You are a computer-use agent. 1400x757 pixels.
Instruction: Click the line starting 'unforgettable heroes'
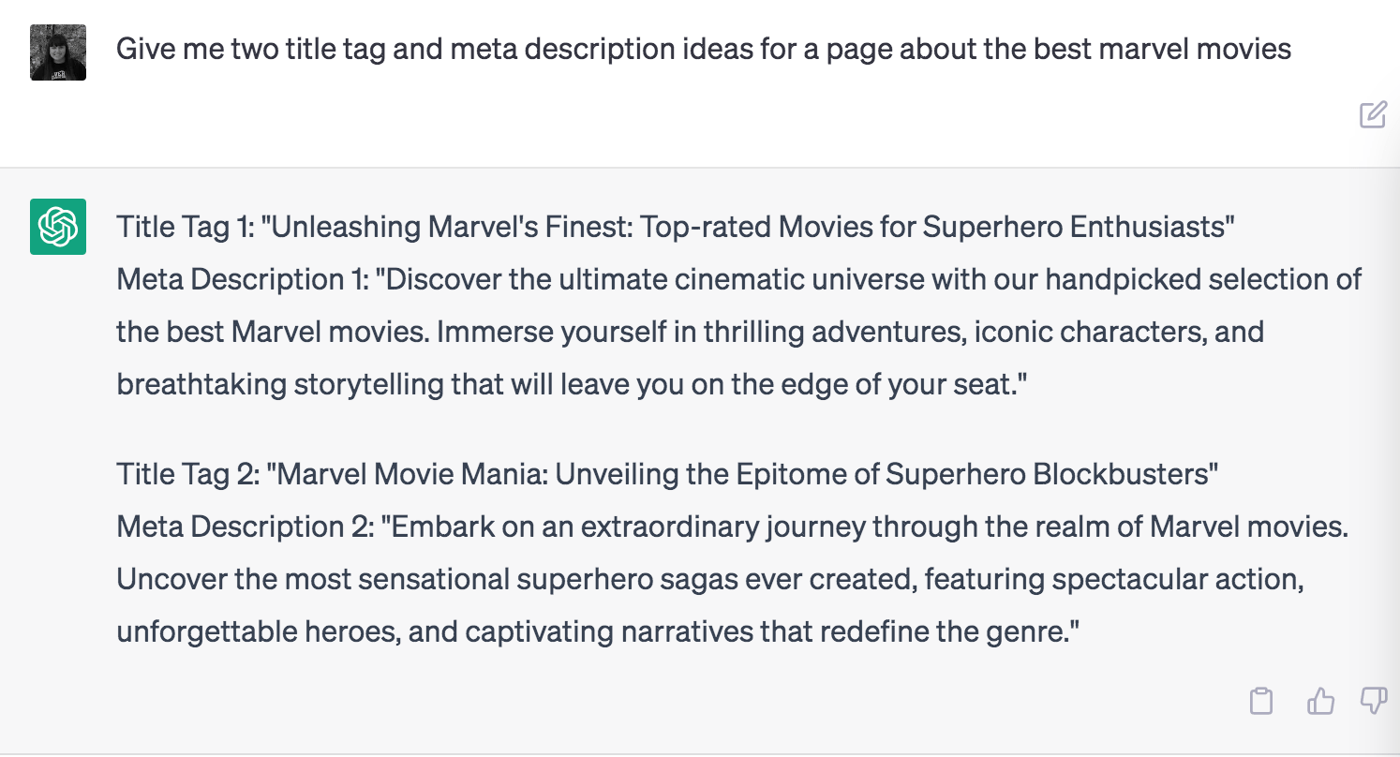coord(599,631)
